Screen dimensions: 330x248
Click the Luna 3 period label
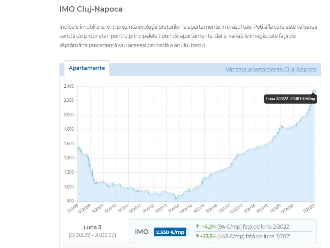click(x=92, y=227)
